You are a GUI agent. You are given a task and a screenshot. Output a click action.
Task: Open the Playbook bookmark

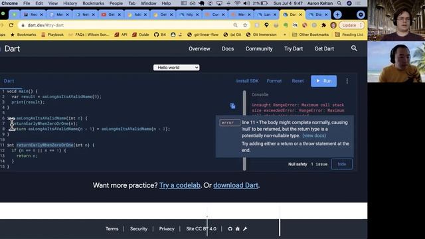click(x=52, y=35)
